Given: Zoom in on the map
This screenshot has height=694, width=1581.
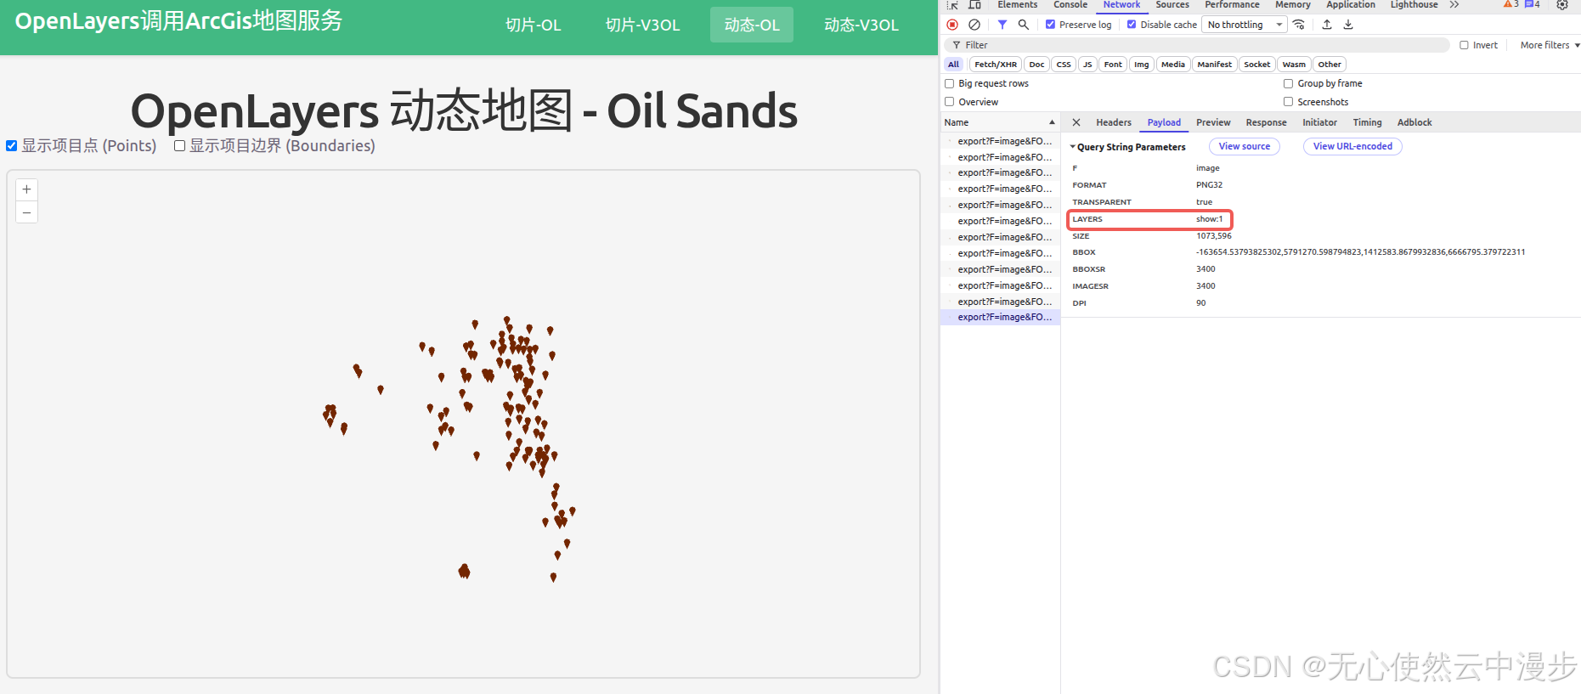Looking at the screenshot, I should pyautogui.click(x=27, y=189).
